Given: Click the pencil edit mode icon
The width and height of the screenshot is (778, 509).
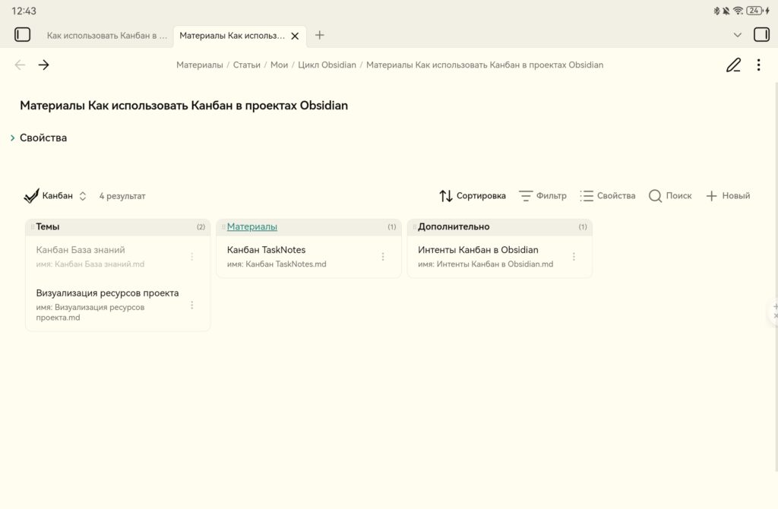Looking at the screenshot, I should [x=733, y=65].
